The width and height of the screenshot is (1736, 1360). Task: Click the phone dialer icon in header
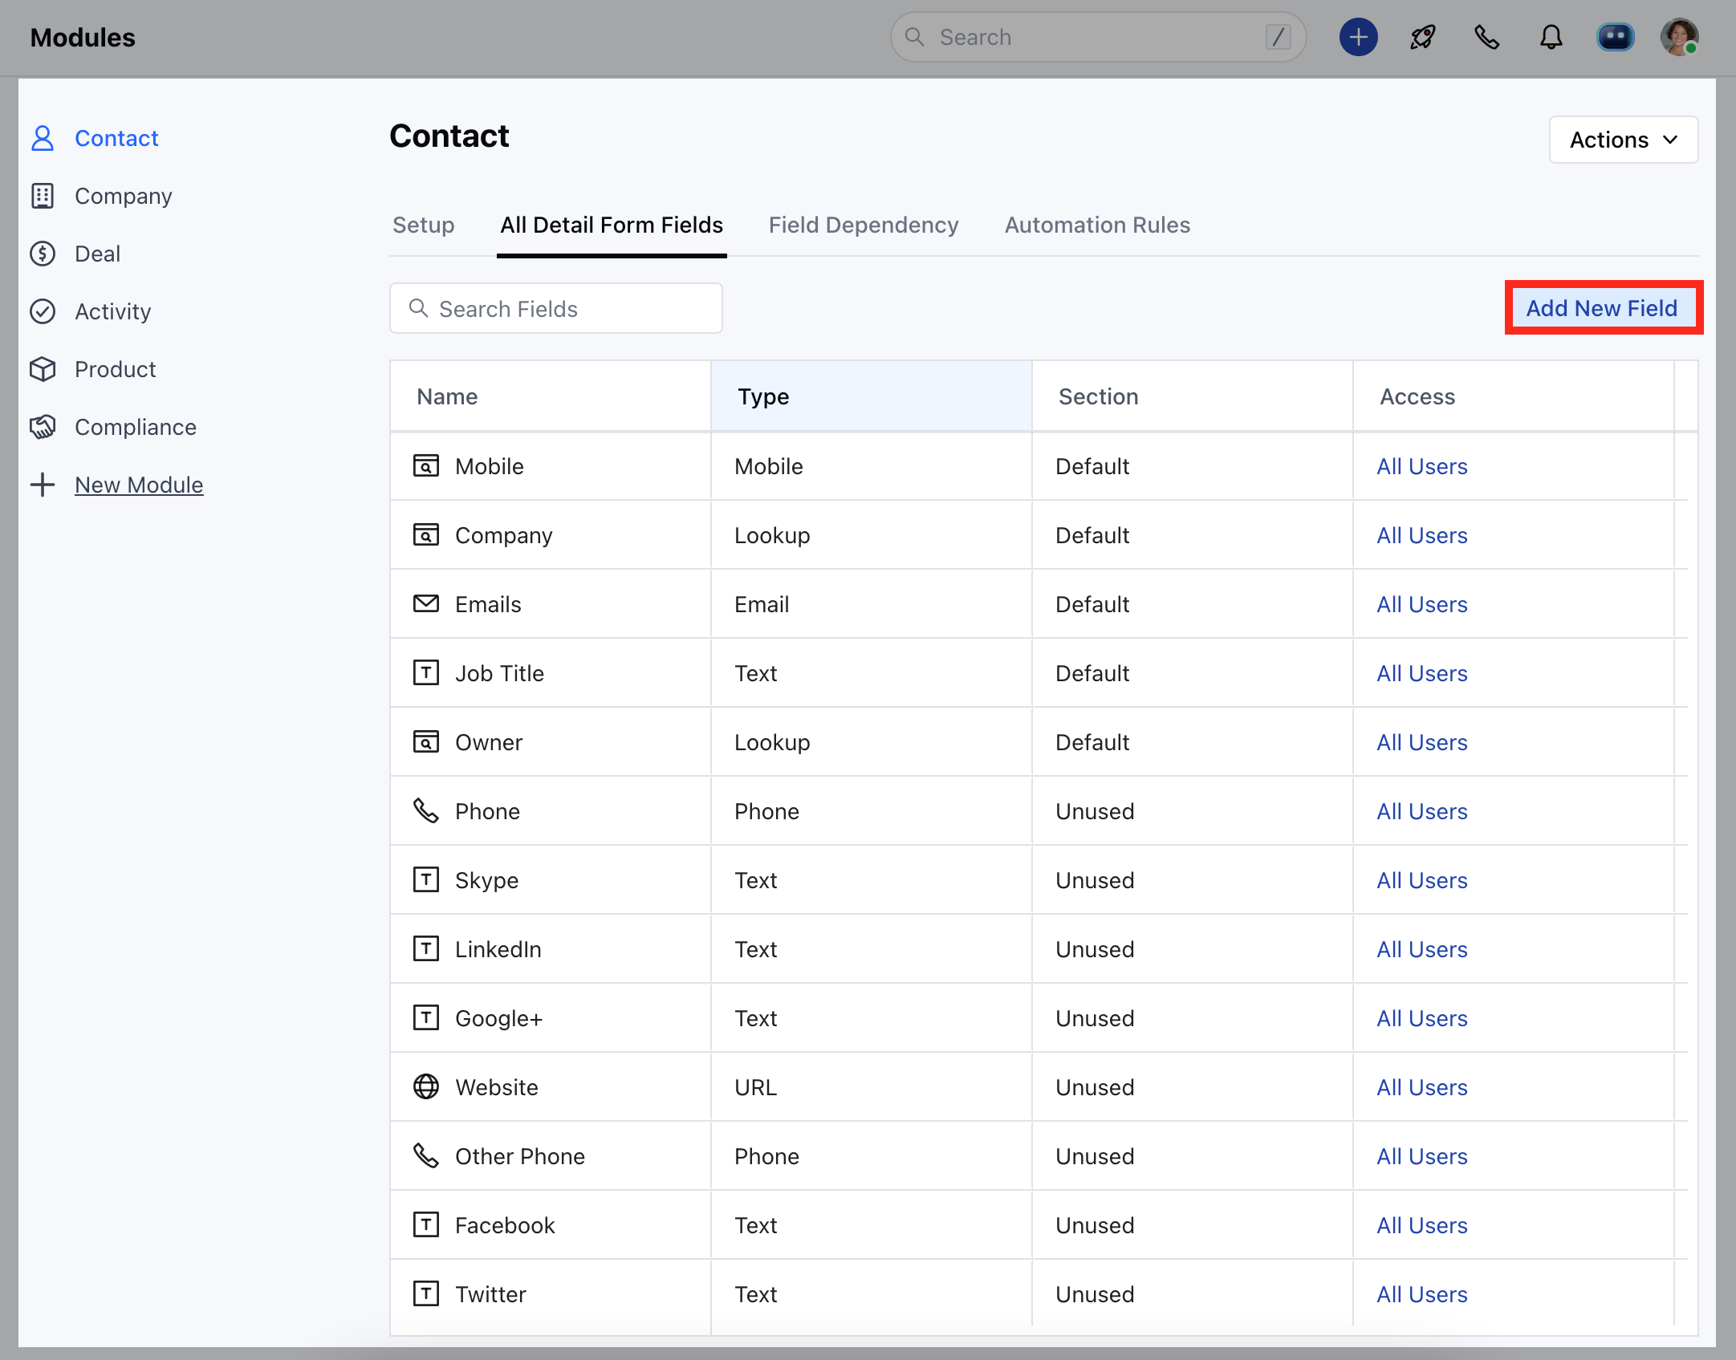1486,38
